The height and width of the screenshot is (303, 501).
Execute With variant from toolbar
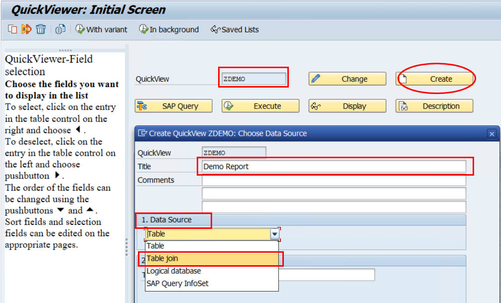[x=101, y=29]
